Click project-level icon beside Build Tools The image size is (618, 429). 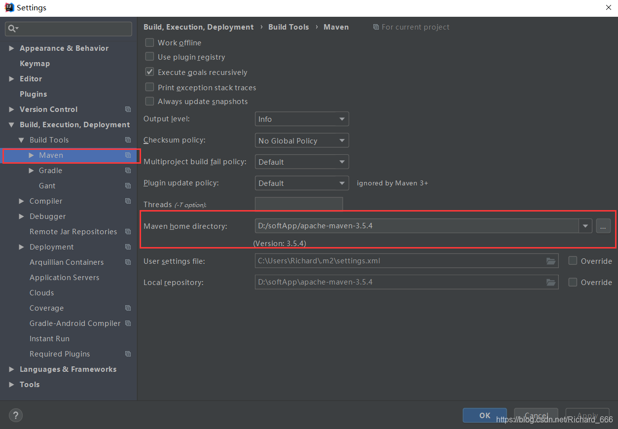pyautogui.click(x=128, y=140)
